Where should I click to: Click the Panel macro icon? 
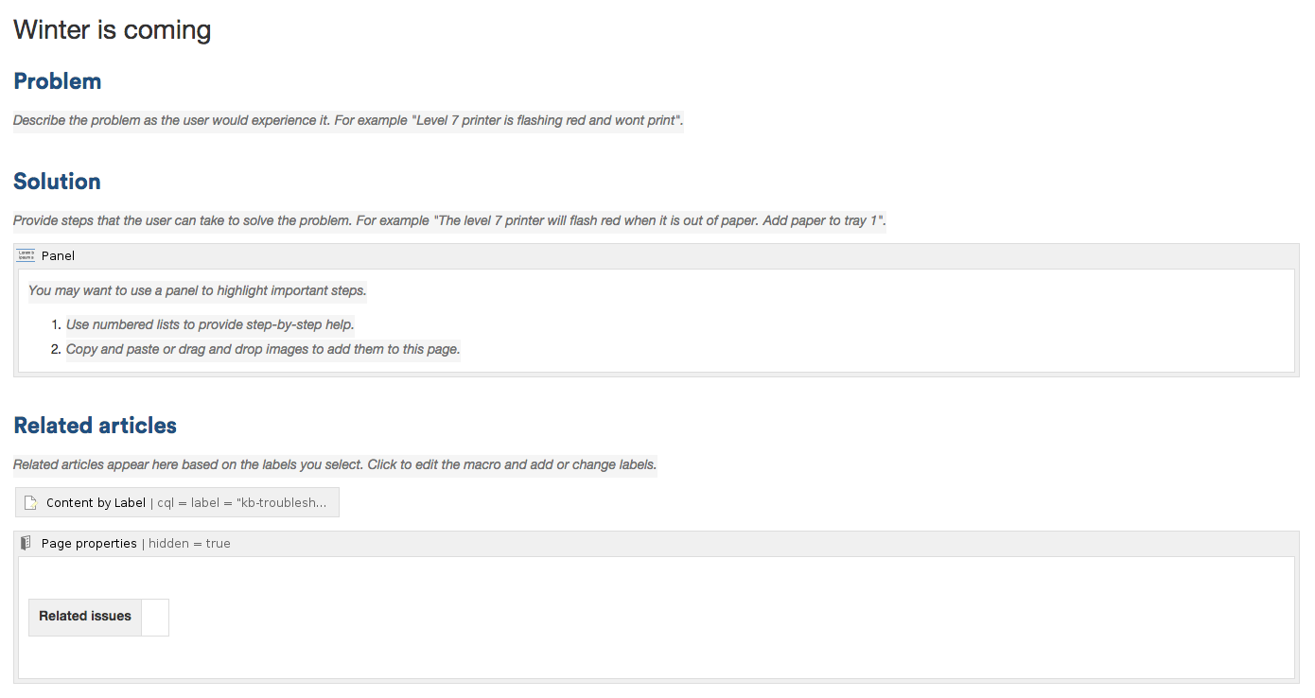[26, 255]
